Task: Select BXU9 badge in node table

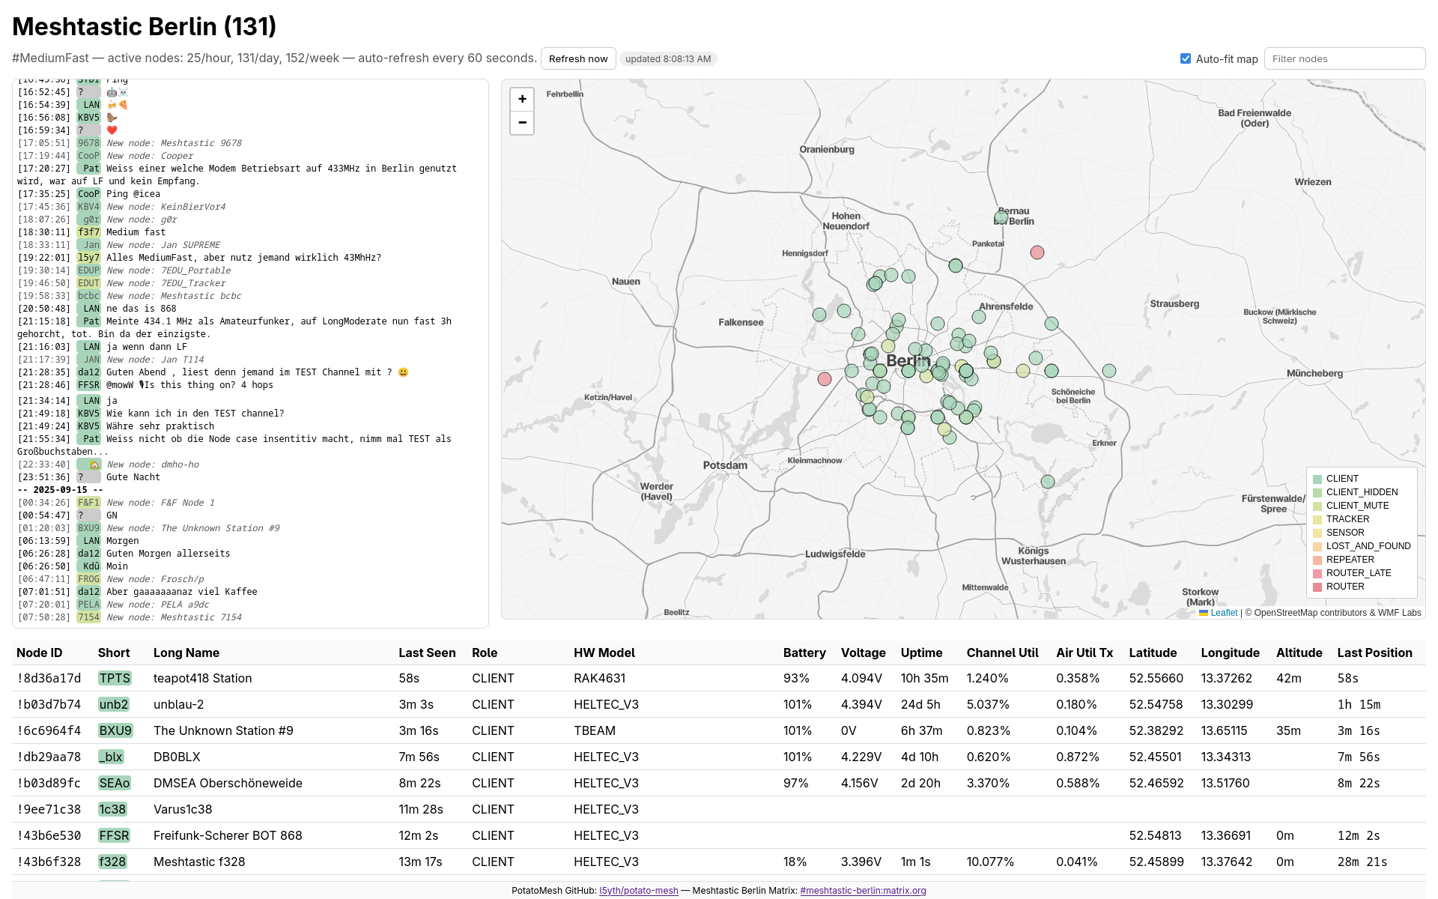Action: coord(115,730)
